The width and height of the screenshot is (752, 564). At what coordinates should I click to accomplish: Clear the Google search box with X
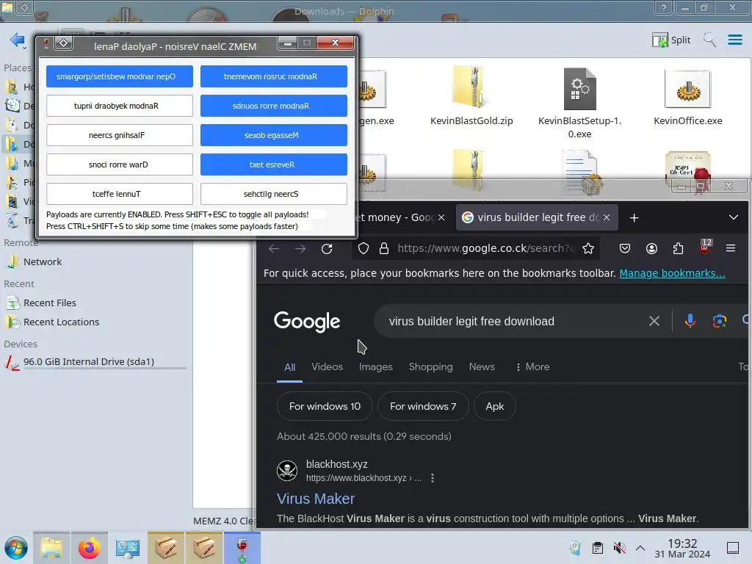pos(654,322)
